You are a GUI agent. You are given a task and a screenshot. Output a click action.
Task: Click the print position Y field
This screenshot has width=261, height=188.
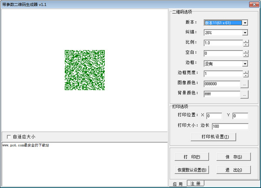pos(240,116)
